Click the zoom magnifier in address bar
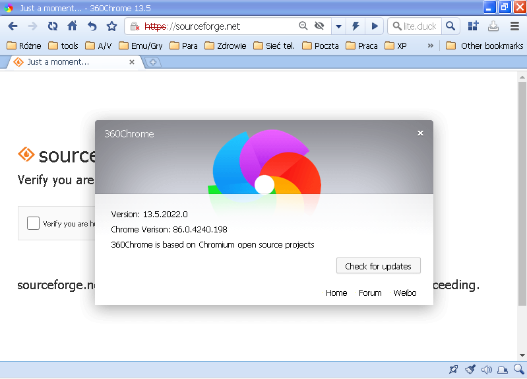This screenshot has height=379, width=527. 303,26
